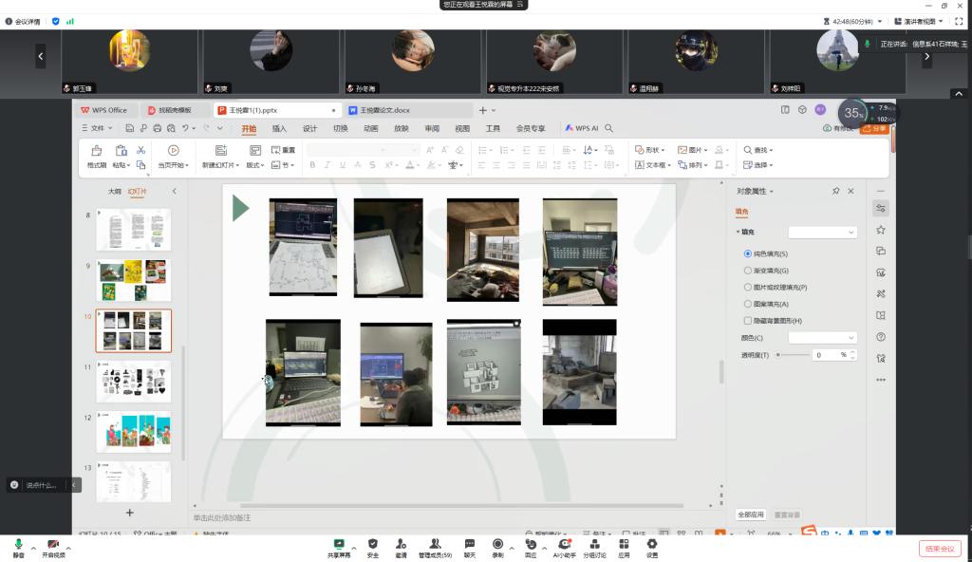Click the 静音 mute microphone icon
972x562 pixels.
pos(18,544)
